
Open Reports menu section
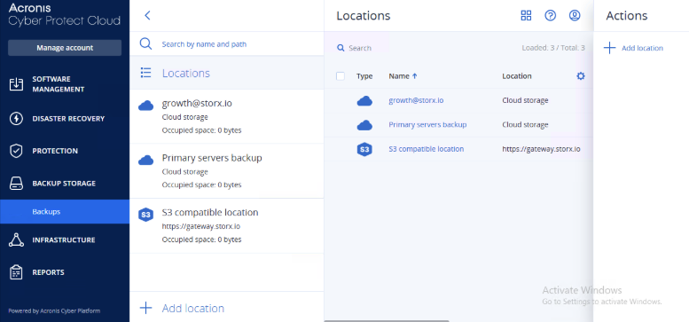point(65,272)
